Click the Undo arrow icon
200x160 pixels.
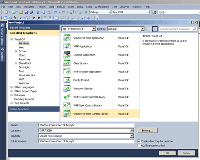click(x=55, y=12)
